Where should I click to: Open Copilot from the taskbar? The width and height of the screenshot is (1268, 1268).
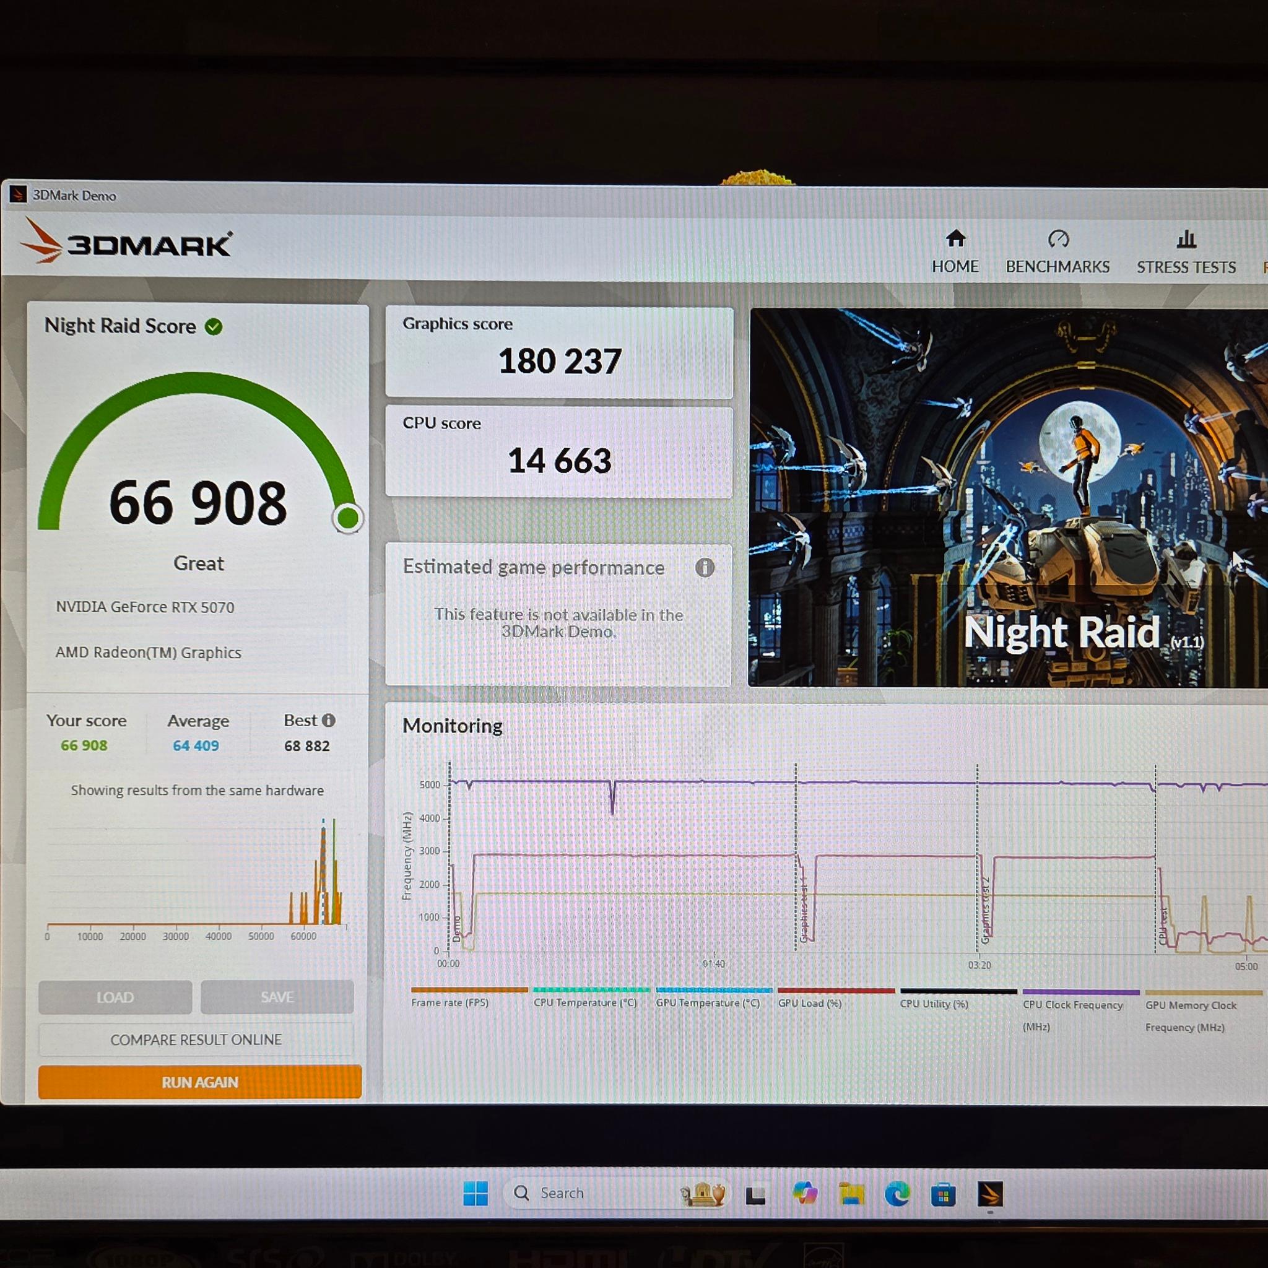(804, 1192)
